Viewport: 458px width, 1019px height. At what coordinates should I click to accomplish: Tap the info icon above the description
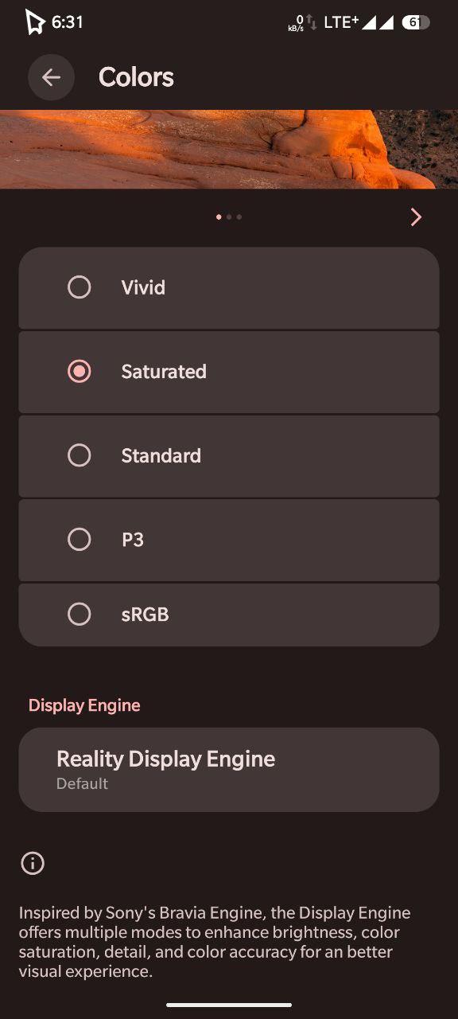point(33,863)
